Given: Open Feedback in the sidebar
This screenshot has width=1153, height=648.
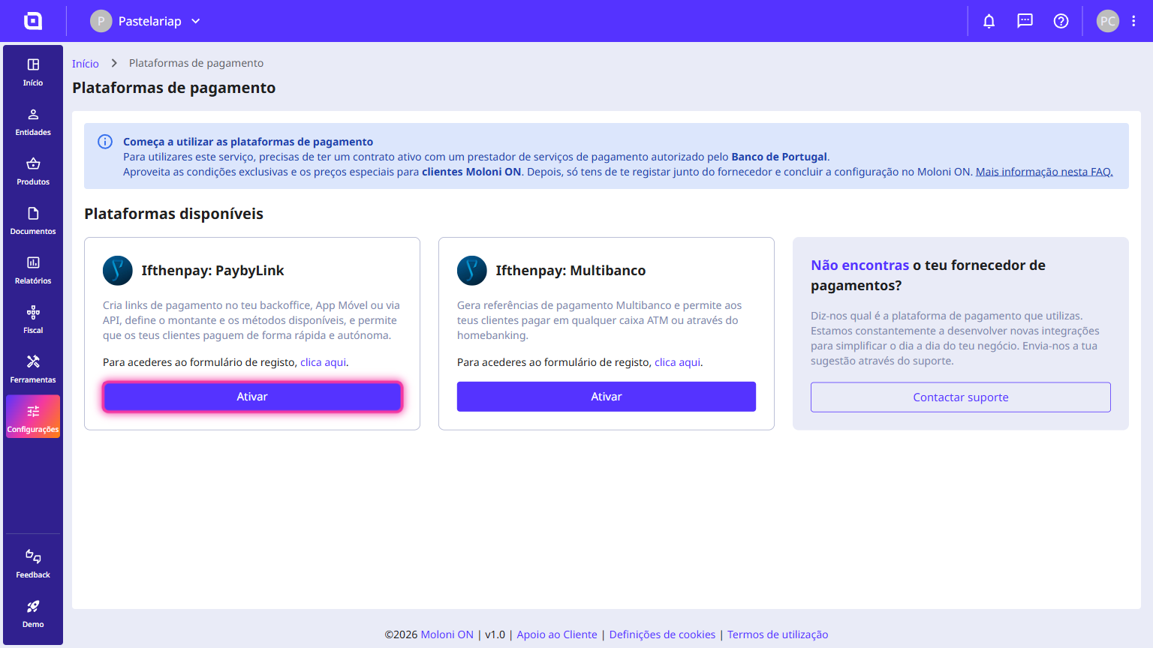Looking at the screenshot, I should point(33,564).
